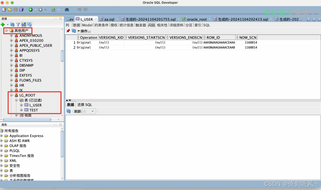The image size is (321, 190).
Task: Pin the flashback view with red pushpin
Action: [68, 31]
